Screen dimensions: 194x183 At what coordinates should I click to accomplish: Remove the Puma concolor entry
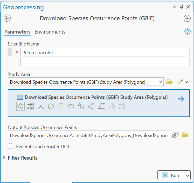(17, 53)
